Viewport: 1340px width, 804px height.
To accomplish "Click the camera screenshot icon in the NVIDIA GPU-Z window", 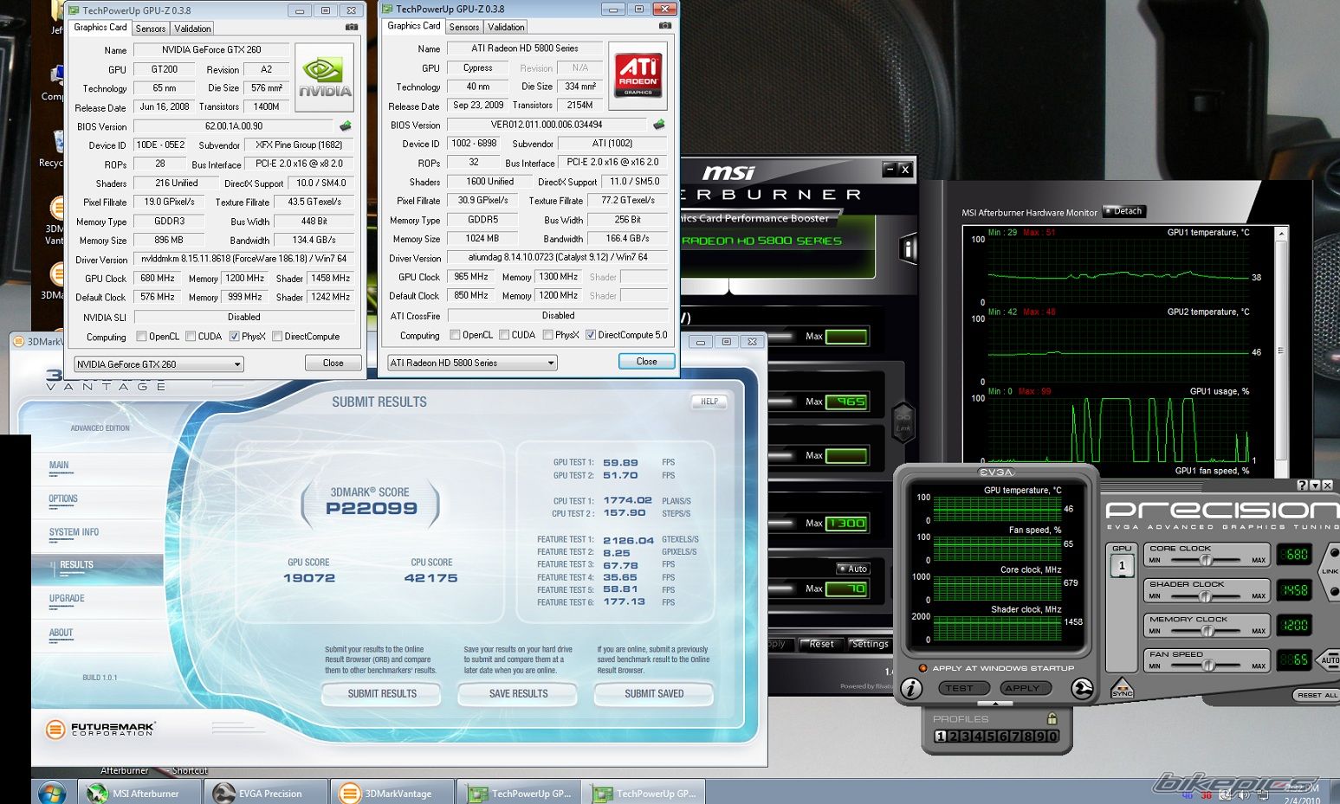I will coord(352,28).
